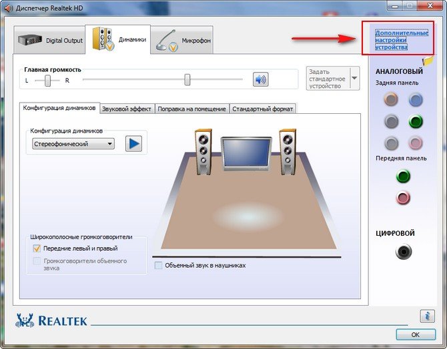Click the left speaker in room diagram
Viewport: 447px width, 349px height.
203,151
